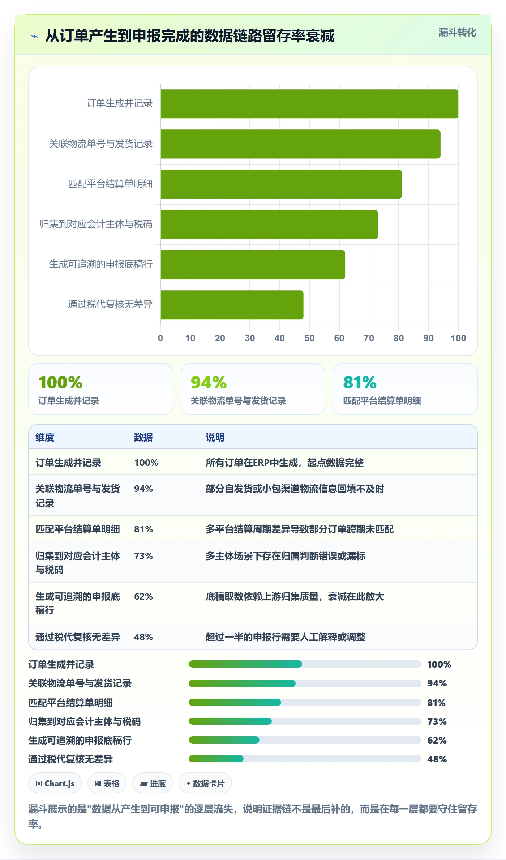
Task: Click the text 部分自发货或小包渠道物流信息回填不及时
Action: click(x=295, y=489)
